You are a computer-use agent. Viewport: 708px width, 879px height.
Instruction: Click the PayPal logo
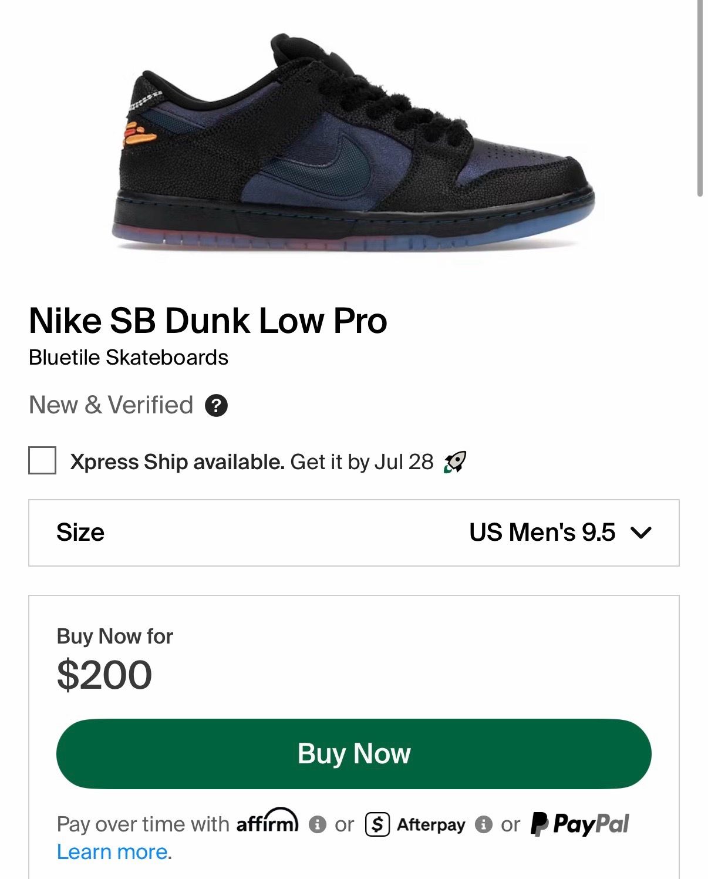(580, 824)
